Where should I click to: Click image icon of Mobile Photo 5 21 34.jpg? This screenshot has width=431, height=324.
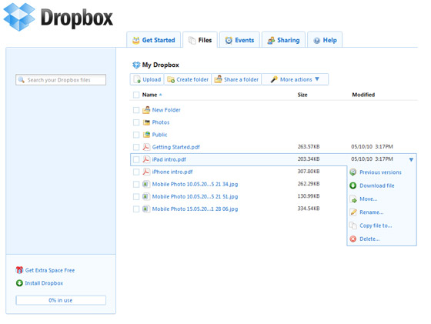(146, 184)
